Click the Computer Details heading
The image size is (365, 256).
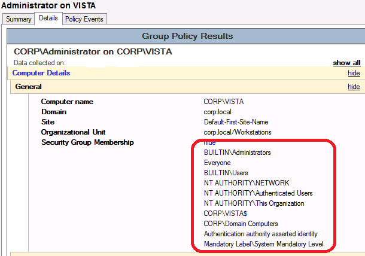41,73
